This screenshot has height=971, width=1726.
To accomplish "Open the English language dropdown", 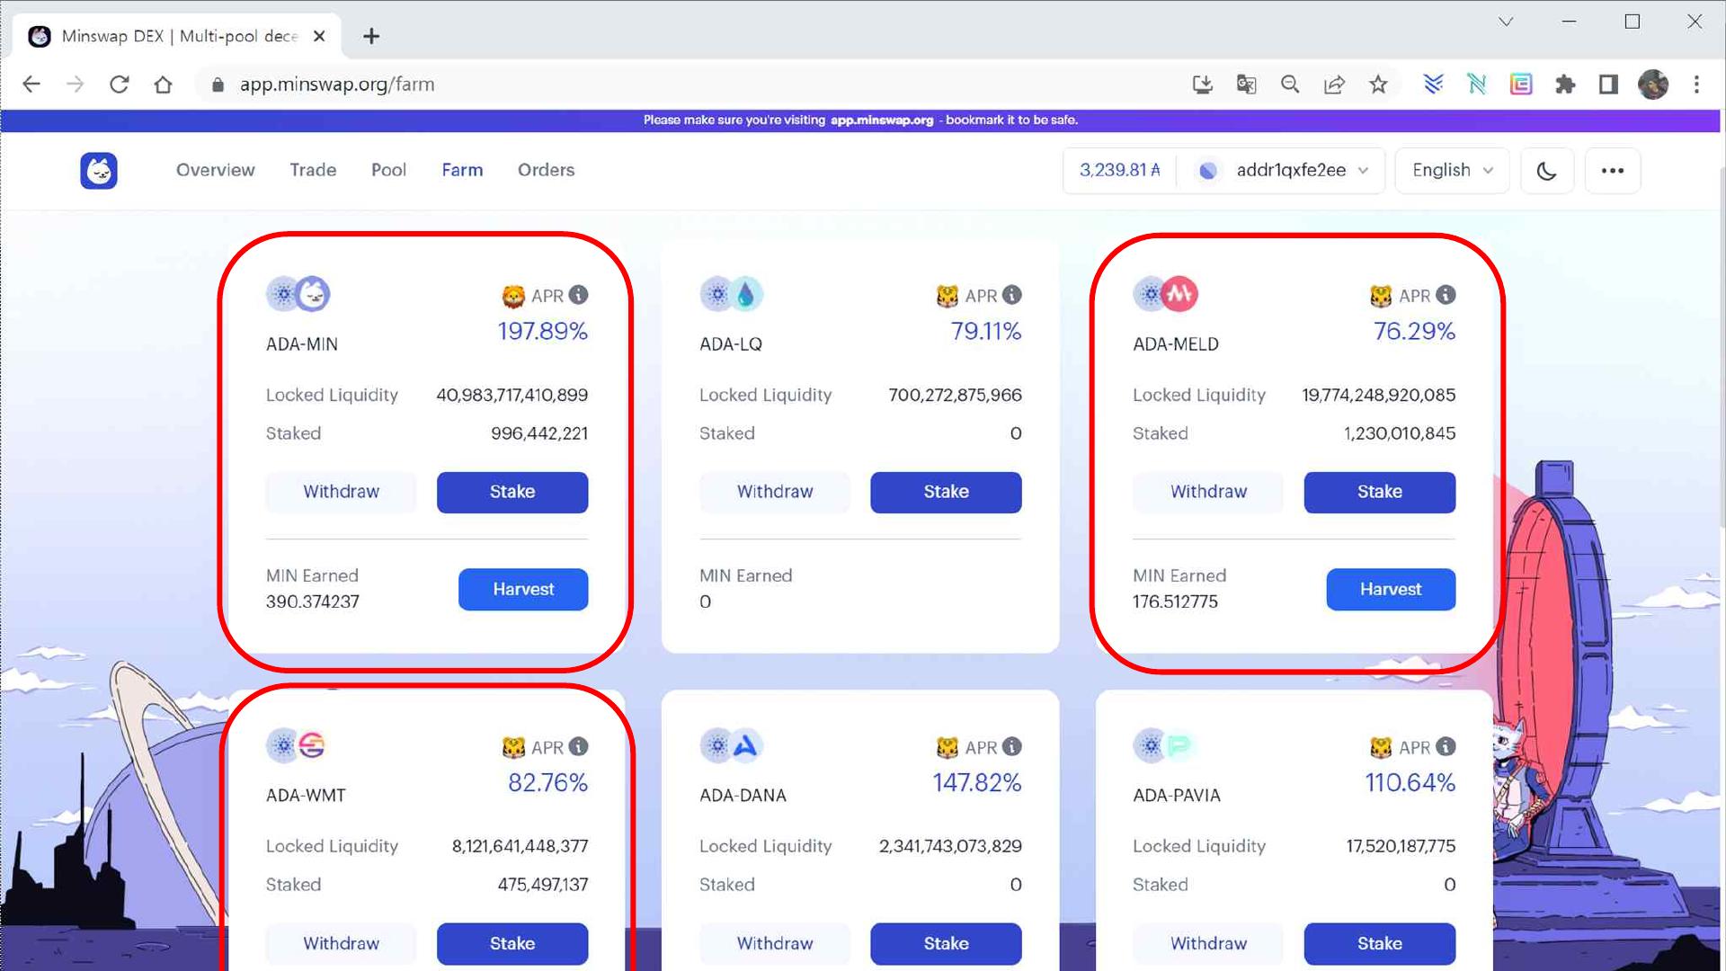I will pyautogui.click(x=1452, y=171).
